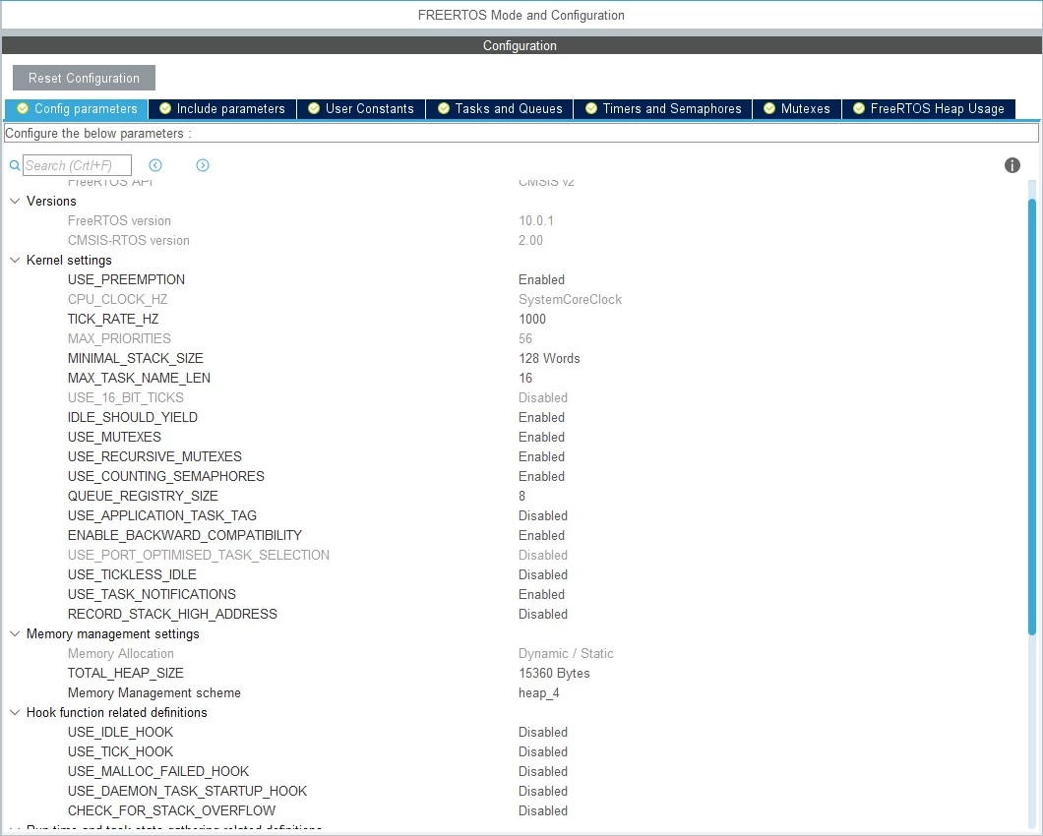Select the Memory Allocation row label

point(120,654)
